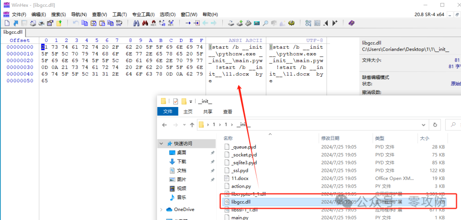Open WinHex 编辑(E) menu
Viewport: 461px width, 220px height.
click(x=38, y=14)
